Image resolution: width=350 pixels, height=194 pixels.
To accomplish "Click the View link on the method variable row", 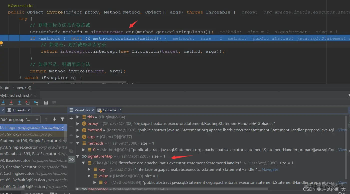I will coord(343,130).
